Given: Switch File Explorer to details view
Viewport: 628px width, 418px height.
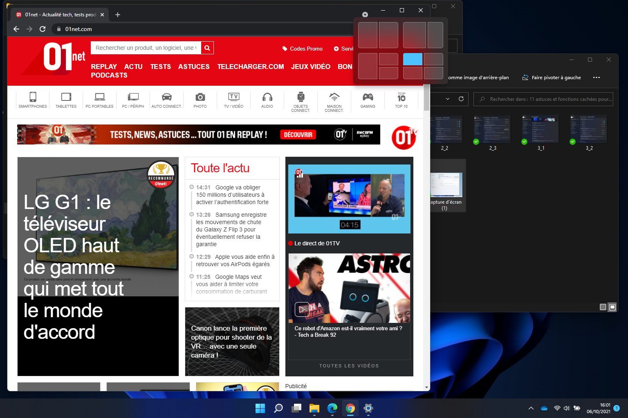Looking at the screenshot, I should coord(603,307).
